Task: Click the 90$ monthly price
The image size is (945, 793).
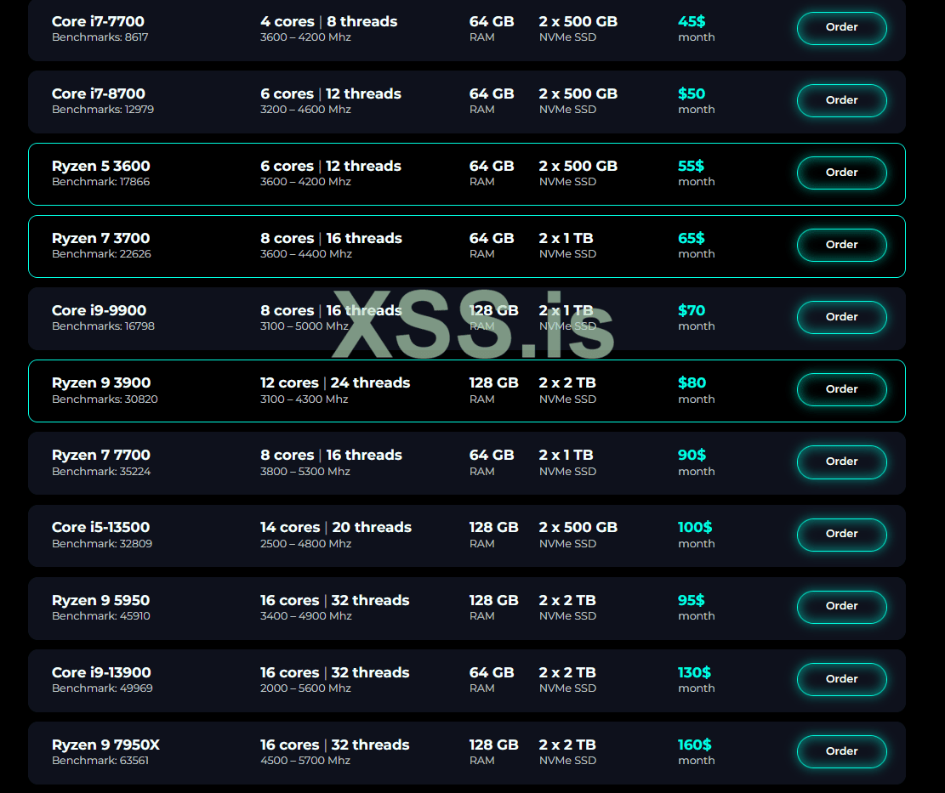Action: coord(692,456)
